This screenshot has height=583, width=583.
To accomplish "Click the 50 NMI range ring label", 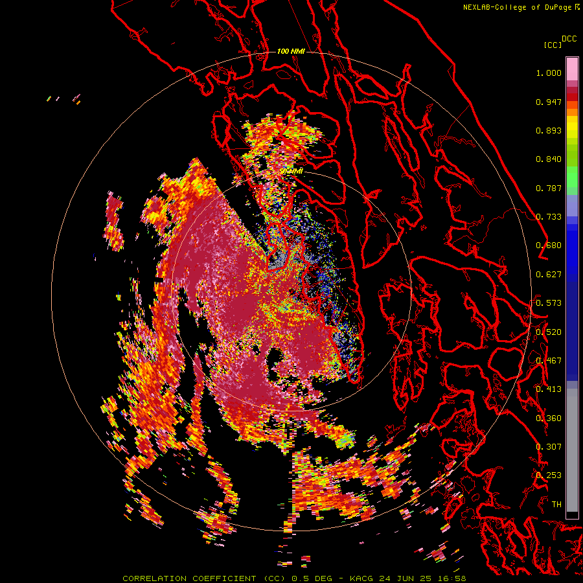I will pyautogui.click(x=292, y=172).
